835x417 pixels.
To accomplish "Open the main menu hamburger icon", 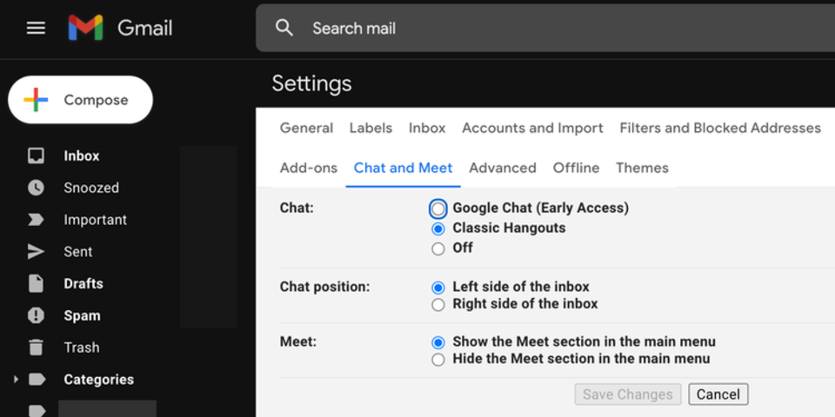I will (36, 28).
